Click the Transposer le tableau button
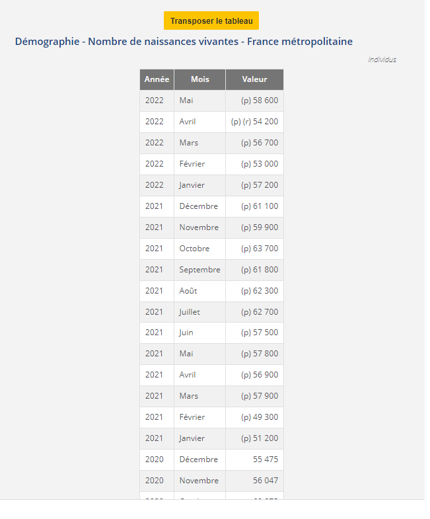The image size is (430, 519). point(211,21)
